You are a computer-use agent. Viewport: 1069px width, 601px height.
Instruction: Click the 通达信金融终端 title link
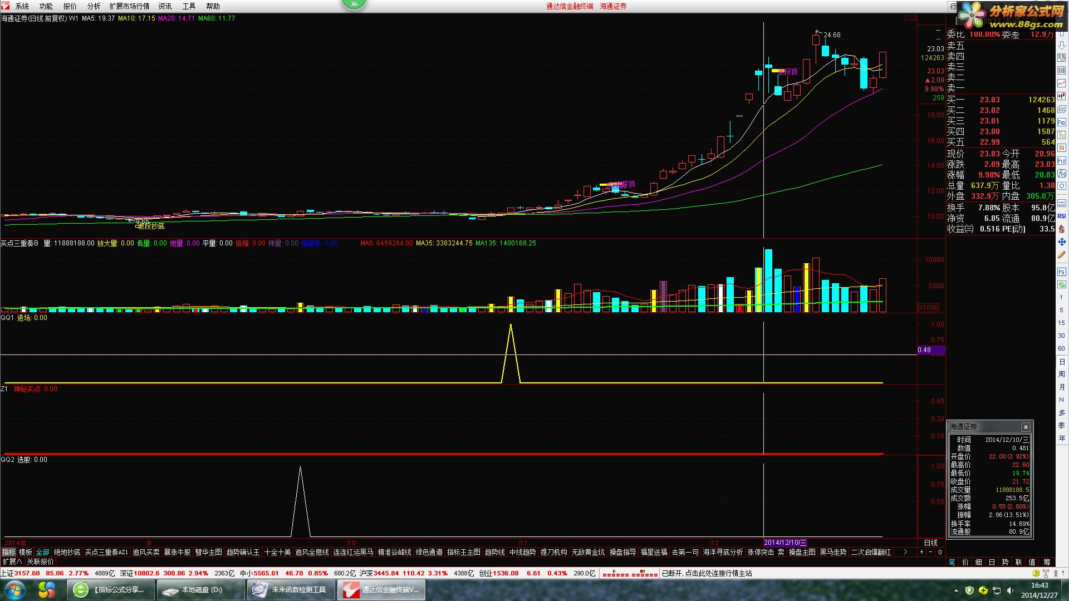point(570,6)
